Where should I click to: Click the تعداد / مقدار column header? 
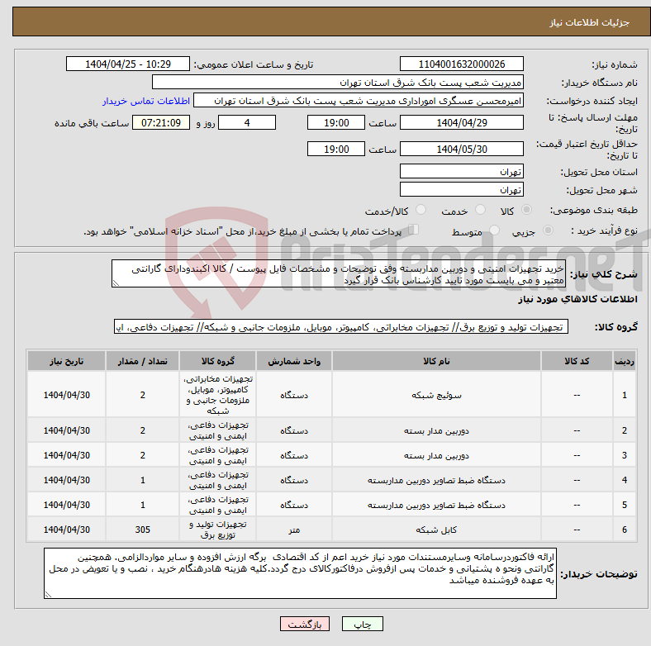[x=142, y=361]
